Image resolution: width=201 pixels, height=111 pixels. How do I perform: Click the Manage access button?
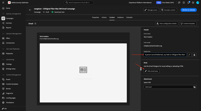151,10
